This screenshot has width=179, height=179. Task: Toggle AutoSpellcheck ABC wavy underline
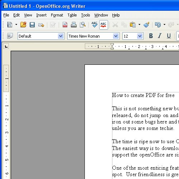click(103, 25)
